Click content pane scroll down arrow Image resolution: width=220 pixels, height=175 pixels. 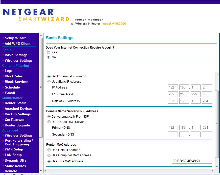click(x=217, y=167)
